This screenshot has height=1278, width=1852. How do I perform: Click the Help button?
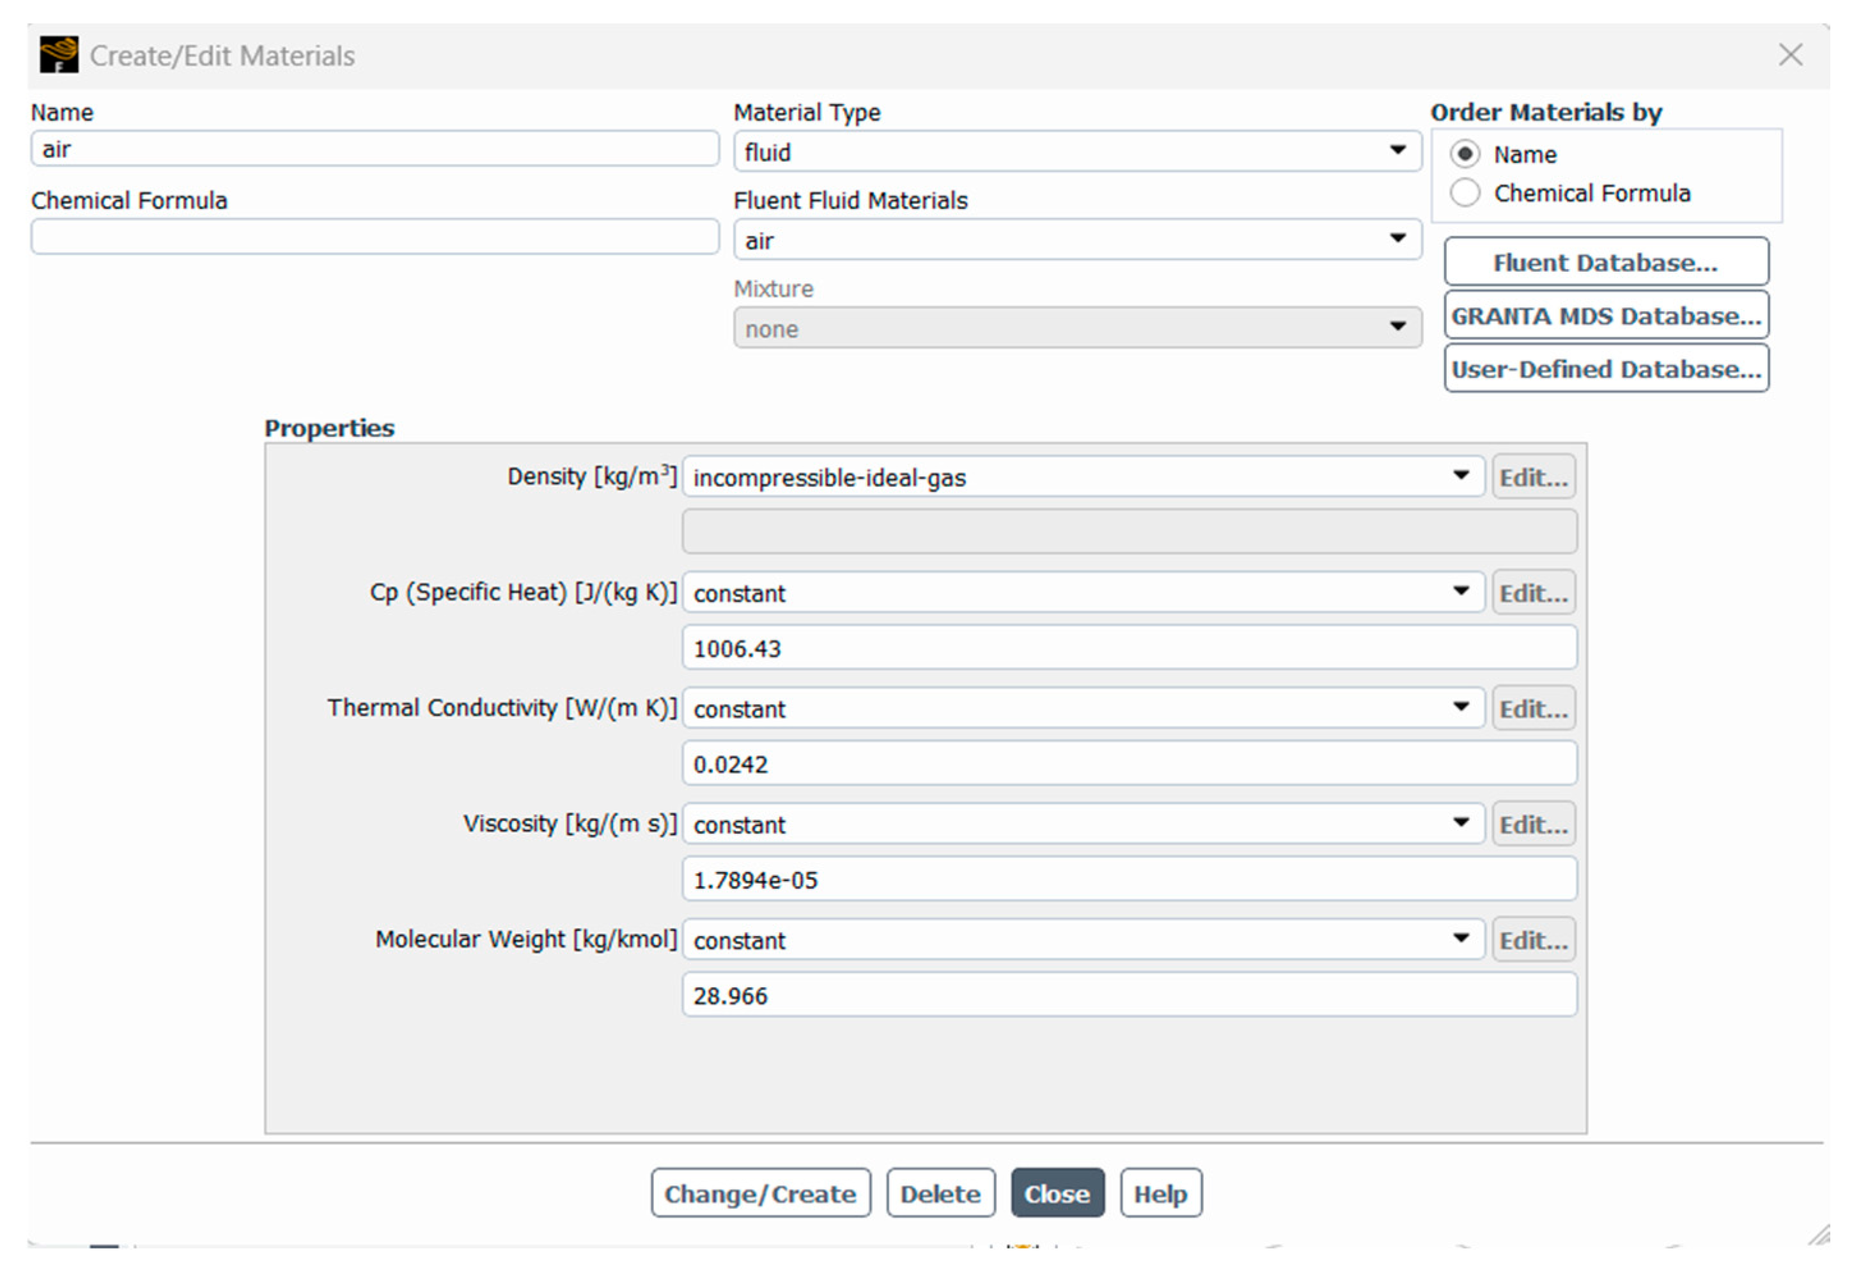[x=1160, y=1193]
